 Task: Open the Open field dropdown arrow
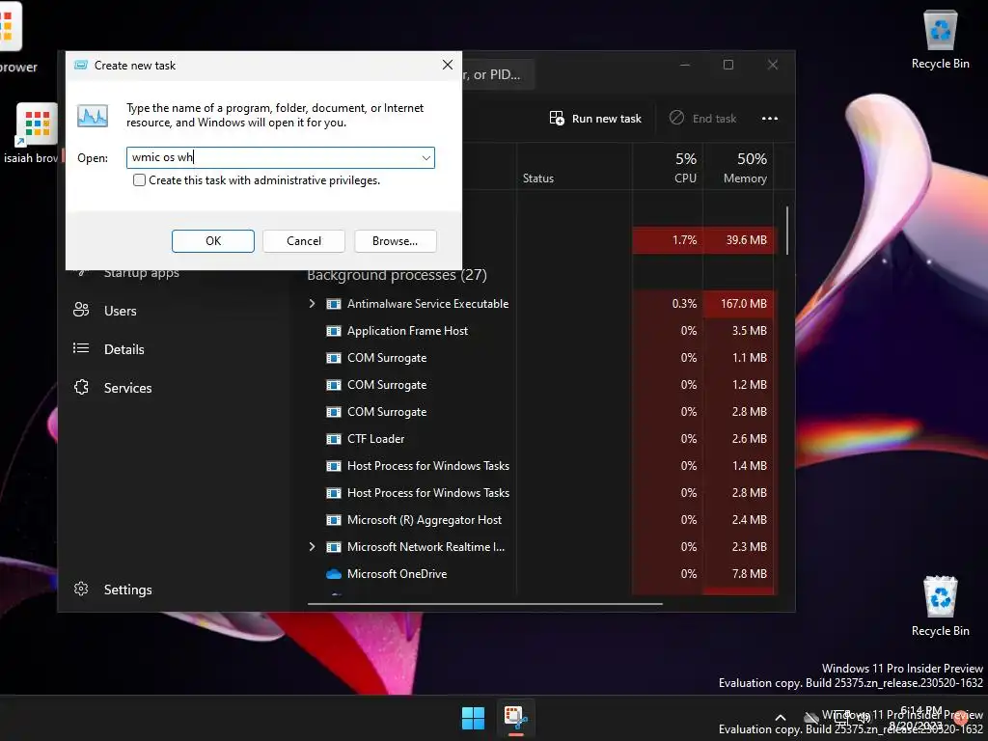tap(426, 157)
